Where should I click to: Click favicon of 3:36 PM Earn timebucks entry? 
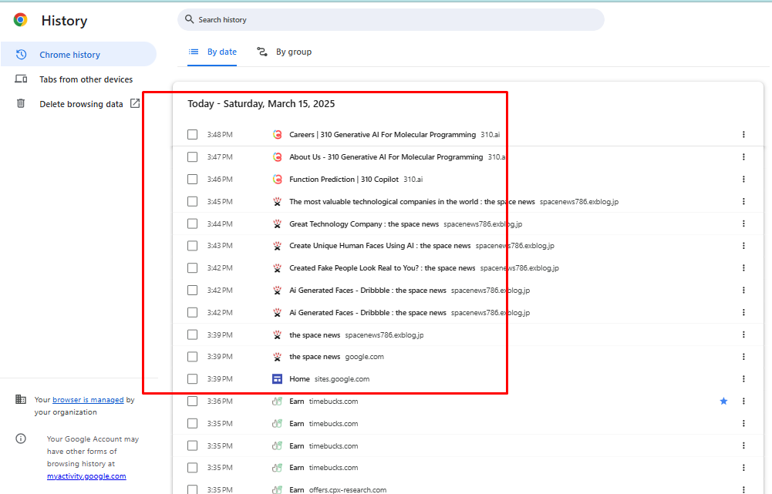(277, 401)
